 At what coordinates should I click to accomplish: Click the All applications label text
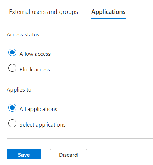point(38,109)
